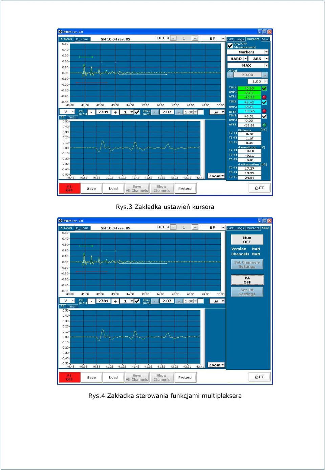This screenshot has height=470, width=325.
Task: Increase FILTER value with plus in top window
Action: coord(195,39)
